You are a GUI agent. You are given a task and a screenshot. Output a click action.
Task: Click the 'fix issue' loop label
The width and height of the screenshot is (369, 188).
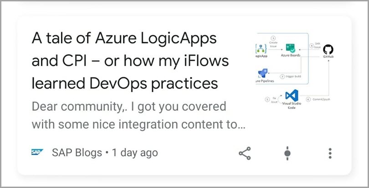tap(274, 100)
